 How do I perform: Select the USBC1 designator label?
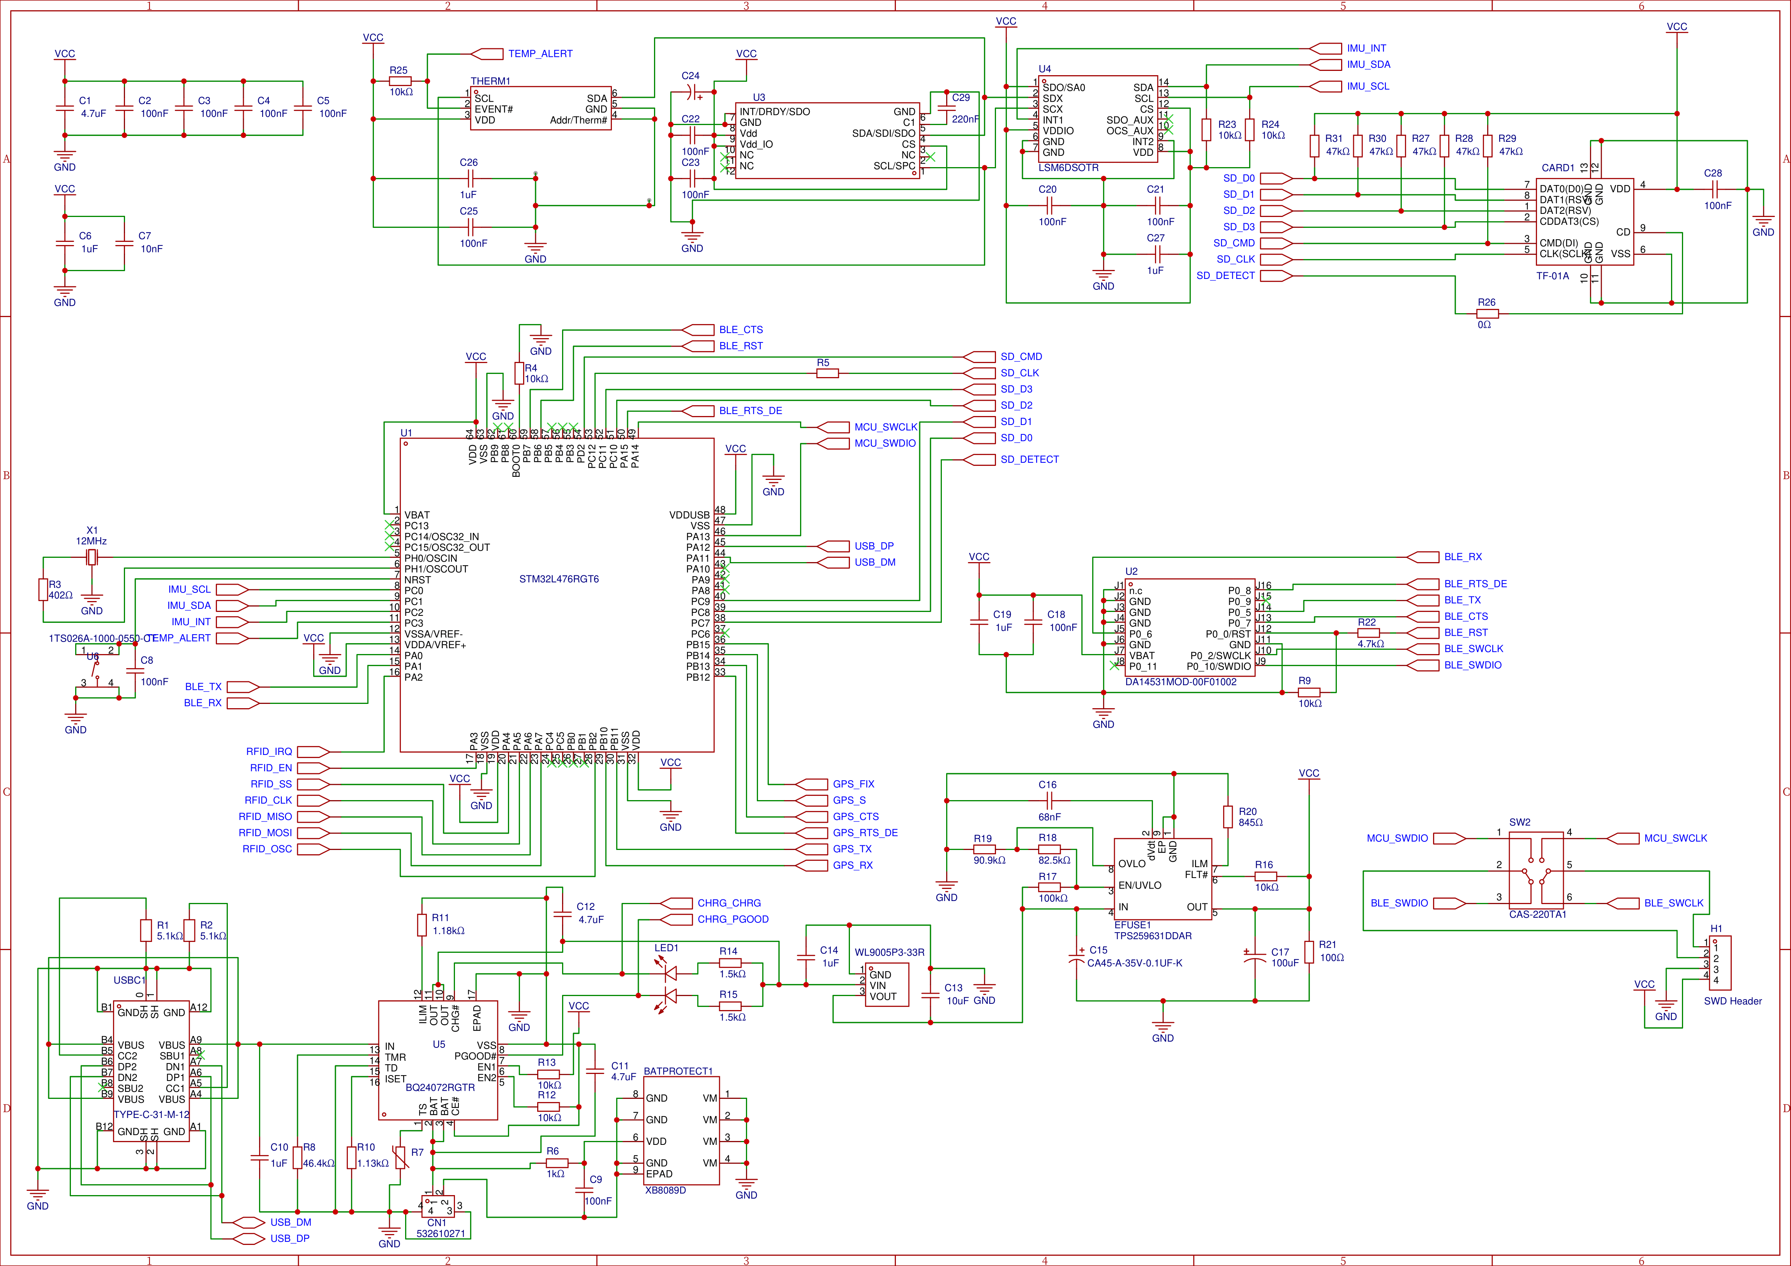[x=129, y=980]
